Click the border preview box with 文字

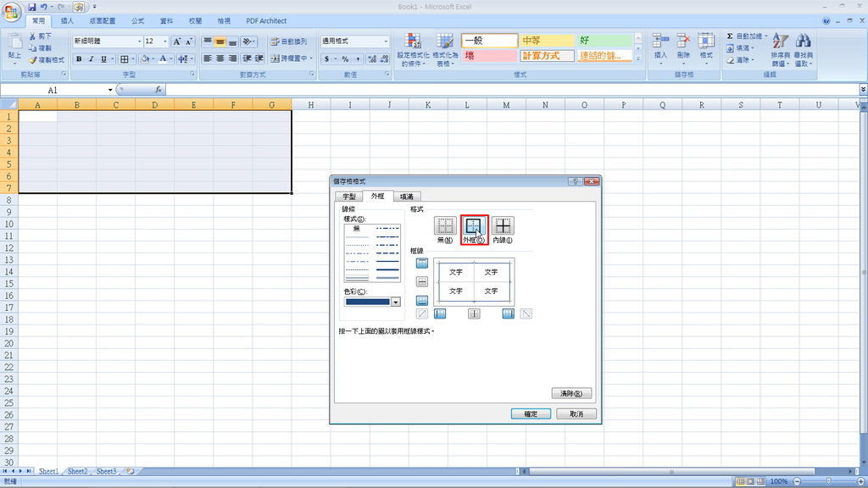click(x=474, y=281)
